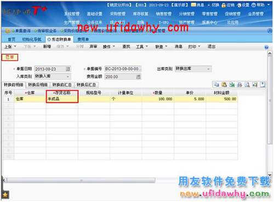
Task: Switch to the 初始化导航 tab
Action: click(32, 39)
